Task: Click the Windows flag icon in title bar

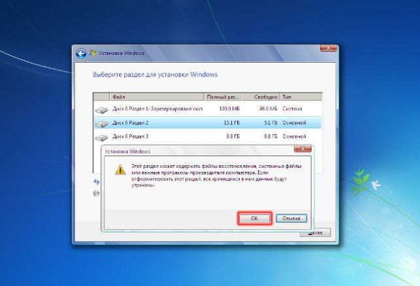Action: 93,53
